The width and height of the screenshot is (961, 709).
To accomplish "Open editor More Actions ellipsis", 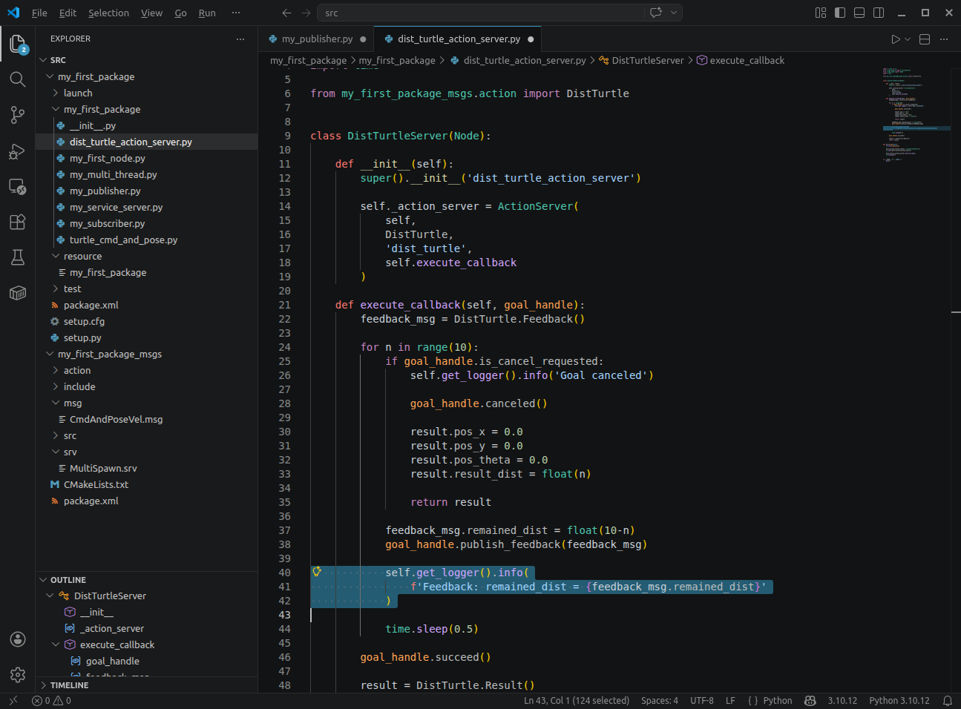I will click(x=944, y=39).
